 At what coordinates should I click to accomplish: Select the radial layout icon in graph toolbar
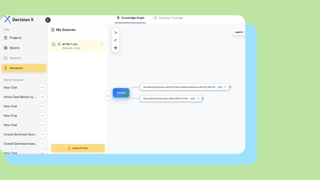[115, 48]
